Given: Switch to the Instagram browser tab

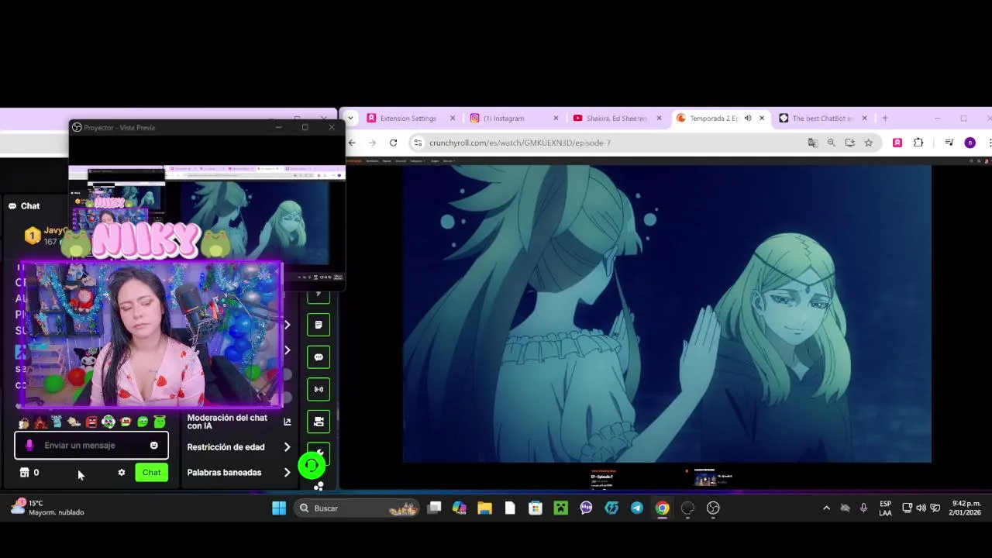Looking at the screenshot, I should point(514,119).
